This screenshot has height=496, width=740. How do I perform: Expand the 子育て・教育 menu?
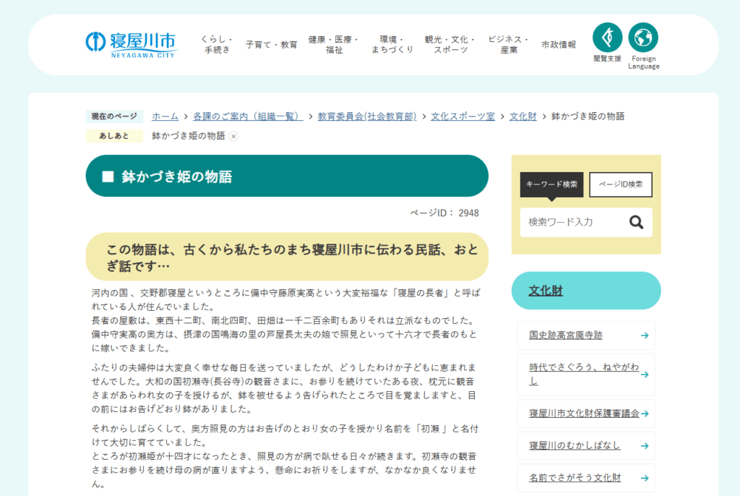pos(271,44)
